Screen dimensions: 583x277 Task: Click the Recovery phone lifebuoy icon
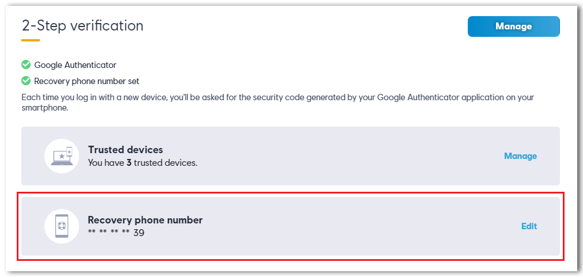(62, 226)
